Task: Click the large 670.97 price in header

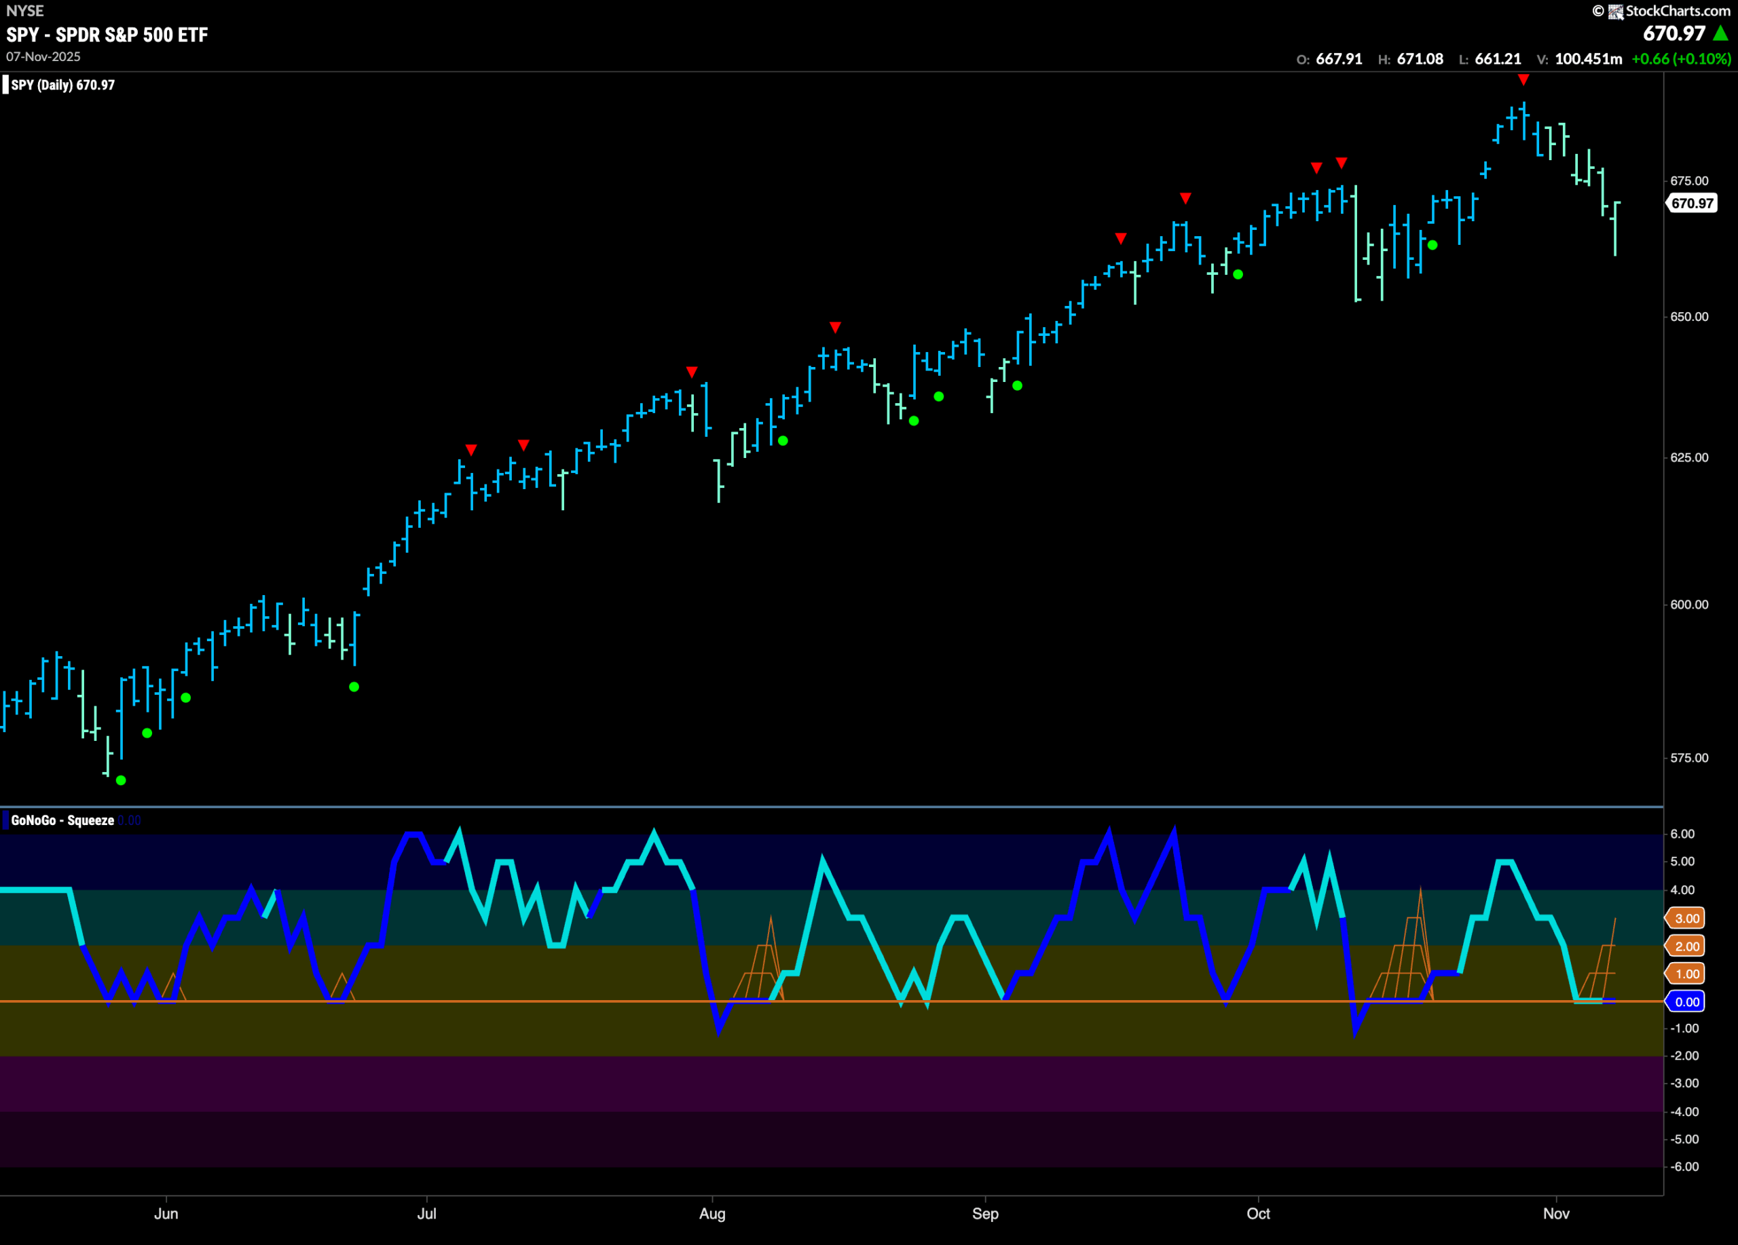Action: coord(1674,34)
